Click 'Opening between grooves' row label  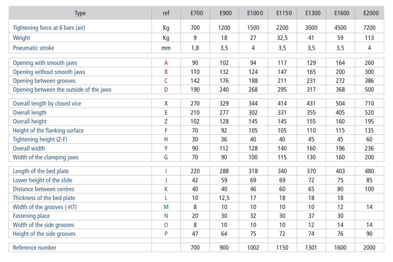point(44,81)
